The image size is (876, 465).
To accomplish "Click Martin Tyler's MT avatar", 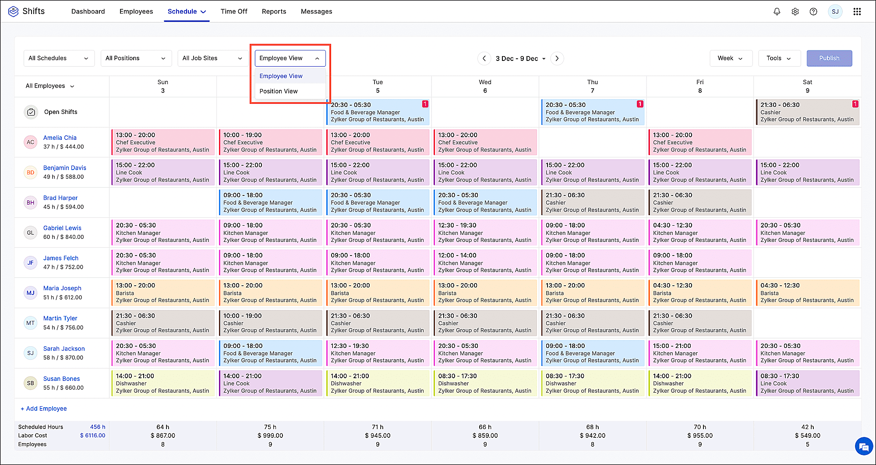I will coord(30,323).
